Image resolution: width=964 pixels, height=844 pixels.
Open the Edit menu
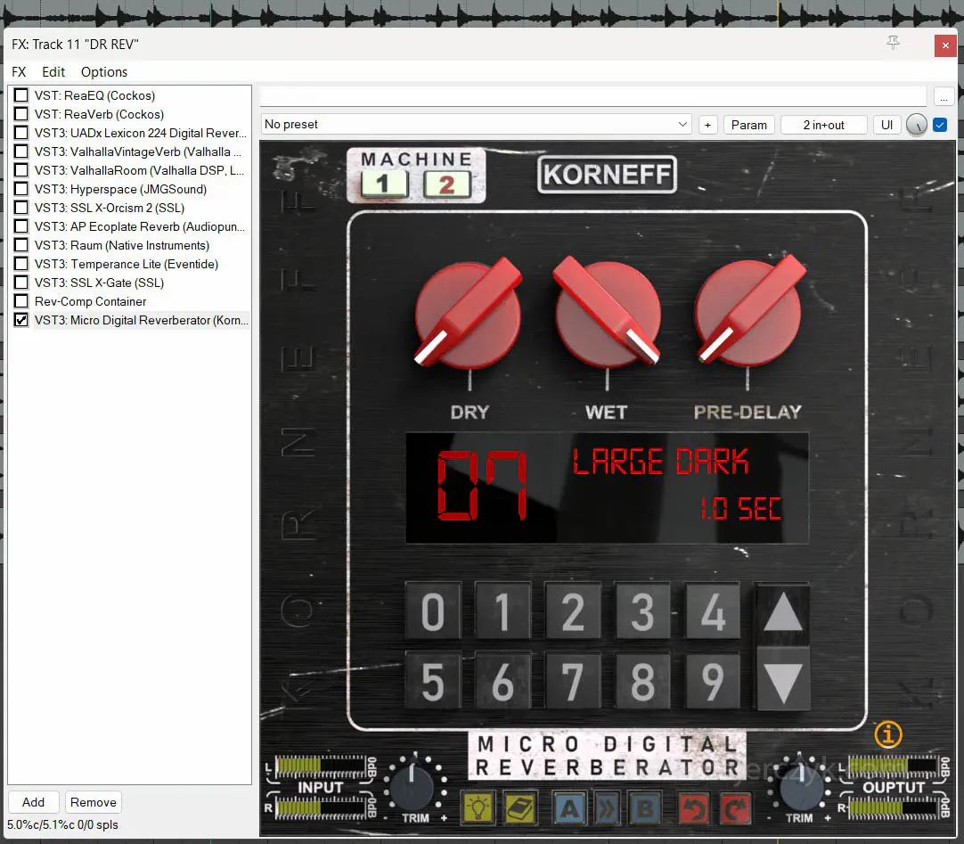[x=53, y=72]
